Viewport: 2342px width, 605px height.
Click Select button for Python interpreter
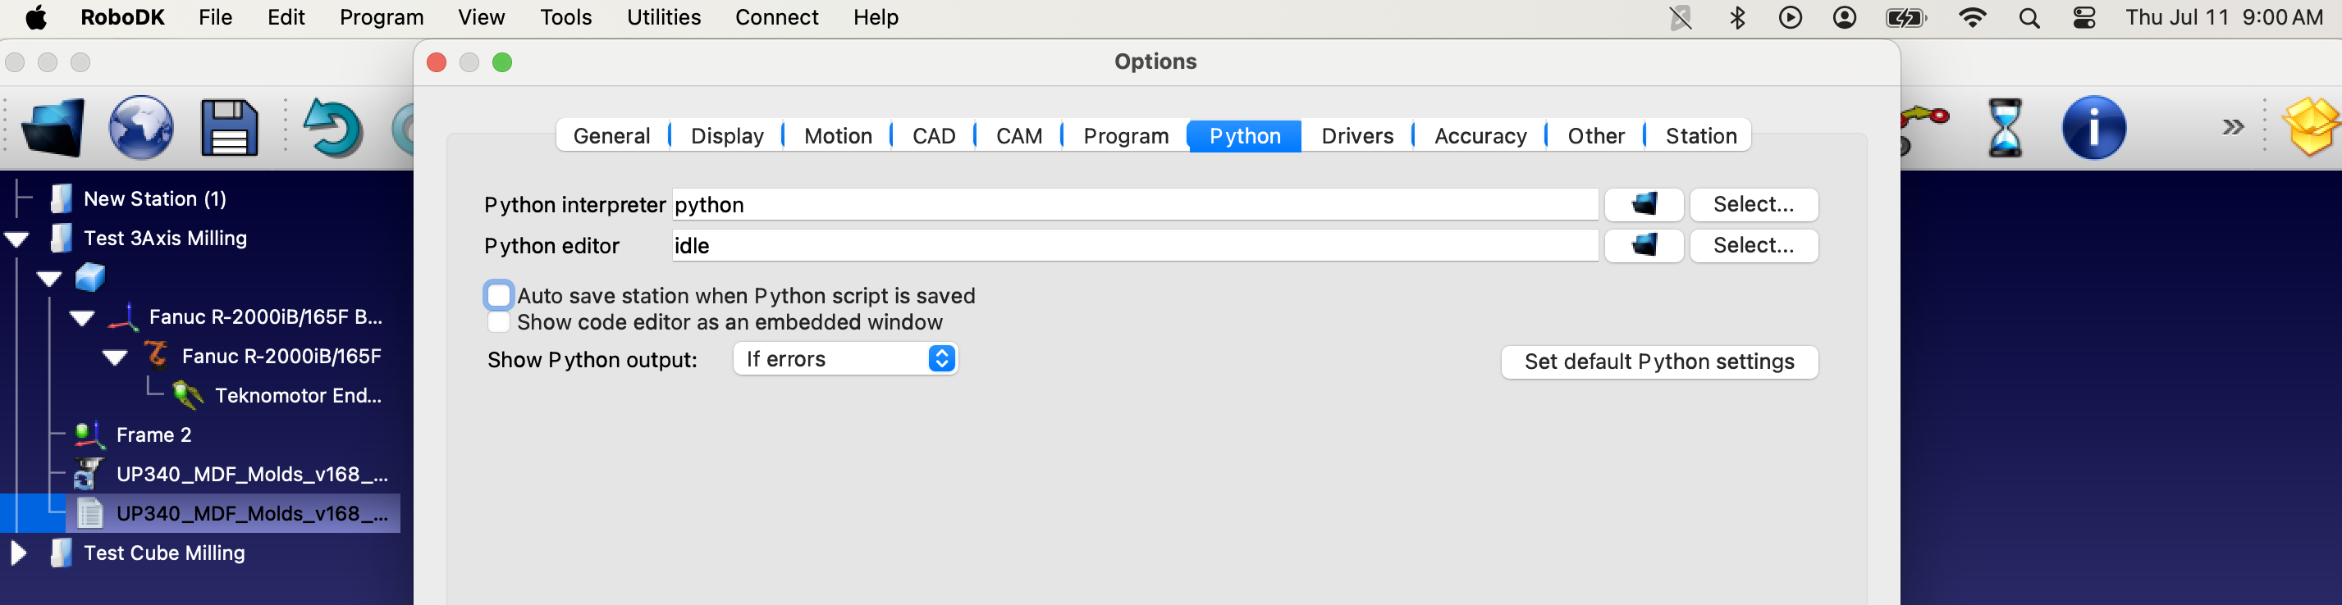(x=1753, y=204)
